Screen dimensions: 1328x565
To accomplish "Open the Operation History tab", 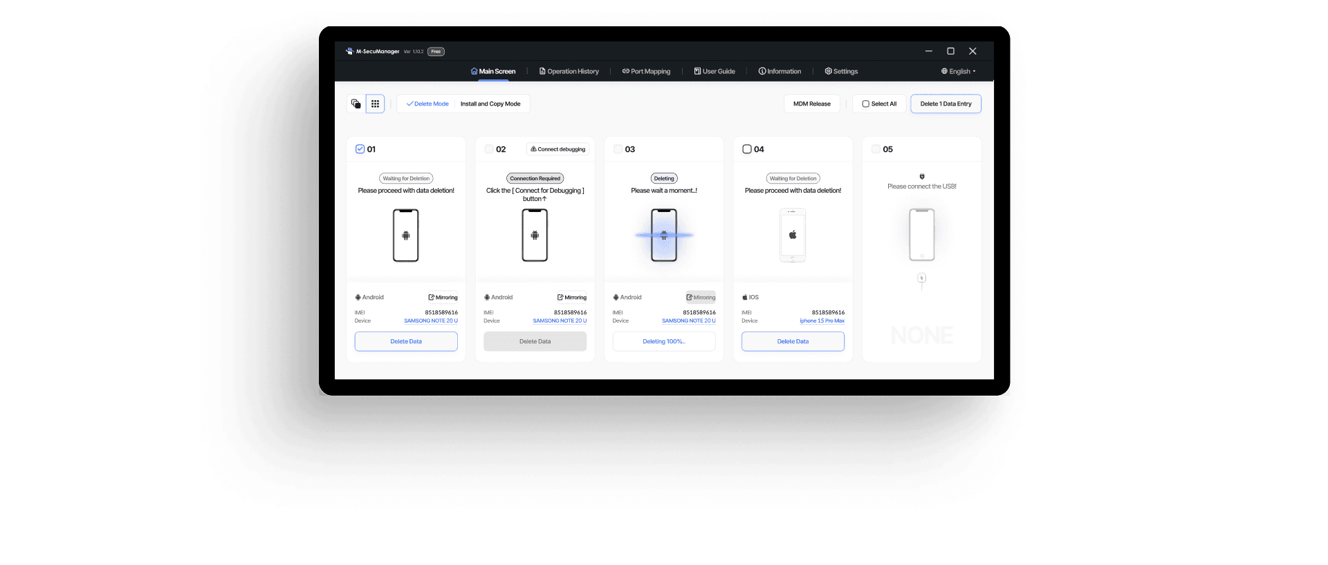I will [569, 71].
